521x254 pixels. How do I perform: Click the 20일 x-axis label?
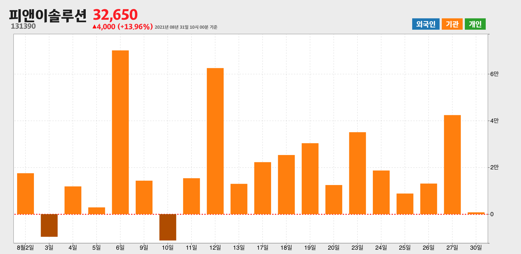click(x=334, y=248)
